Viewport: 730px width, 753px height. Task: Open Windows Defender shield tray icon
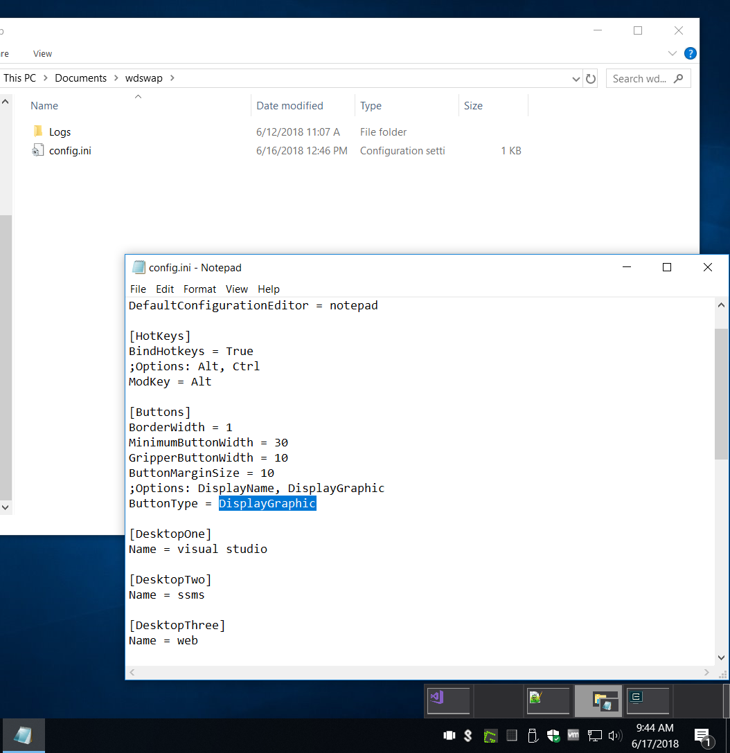pos(553,735)
